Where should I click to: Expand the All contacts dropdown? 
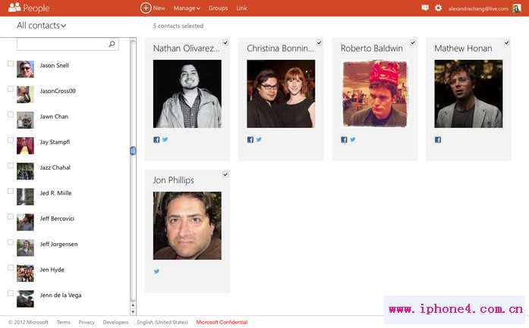[42, 26]
